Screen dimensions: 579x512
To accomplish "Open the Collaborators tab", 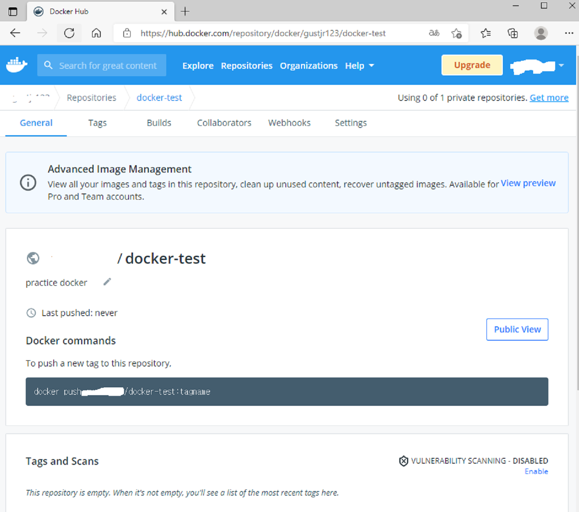I will coord(224,123).
